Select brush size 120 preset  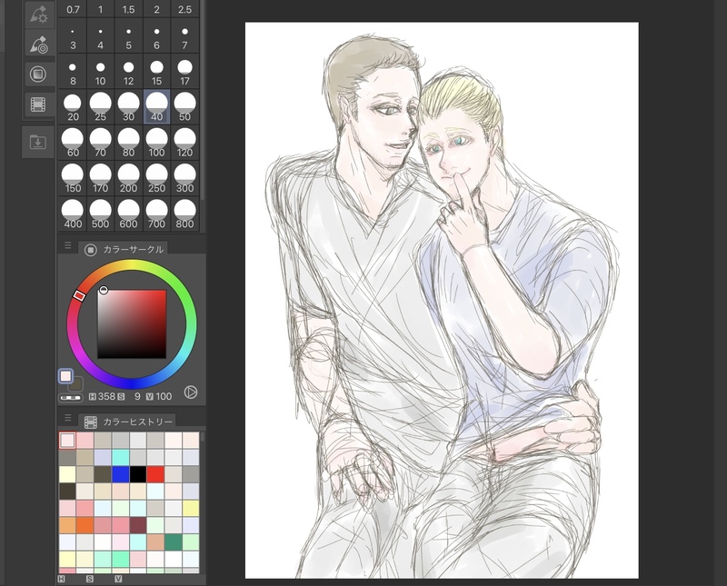(185, 143)
